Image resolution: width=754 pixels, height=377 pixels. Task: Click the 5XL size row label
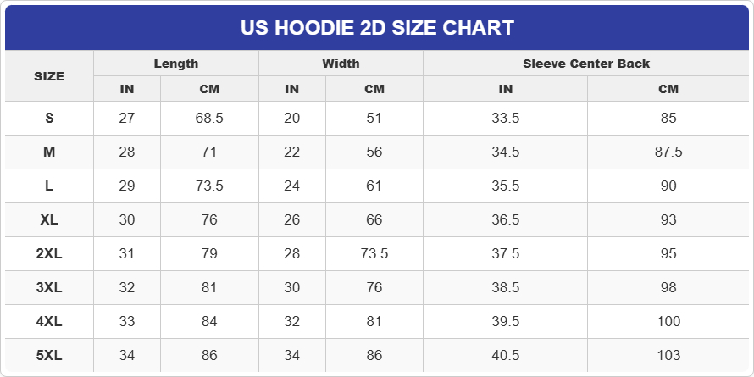[49, 356]
